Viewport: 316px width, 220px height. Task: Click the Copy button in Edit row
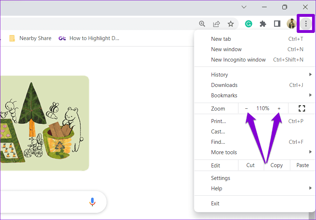click(277, 165)
